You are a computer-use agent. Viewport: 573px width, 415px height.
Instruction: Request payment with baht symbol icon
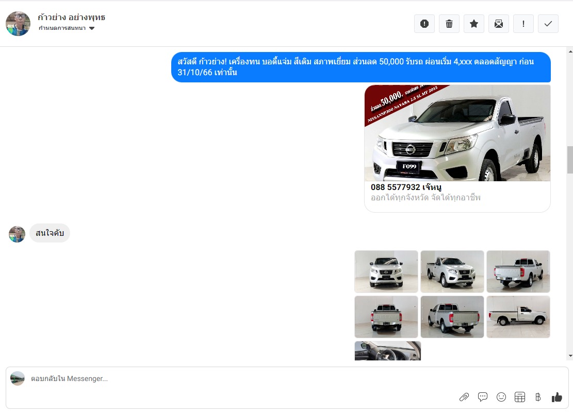coord(538,397)
